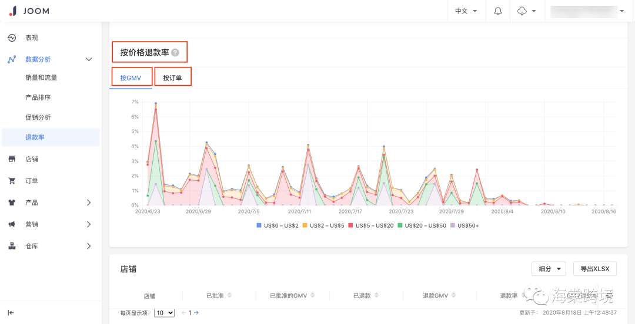Sort table by 已退款 column
Image resolution: width=635 pixels, height=324 pixels.
(377, 295)
